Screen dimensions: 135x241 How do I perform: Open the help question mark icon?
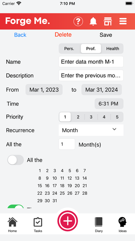tap(78, 21)
